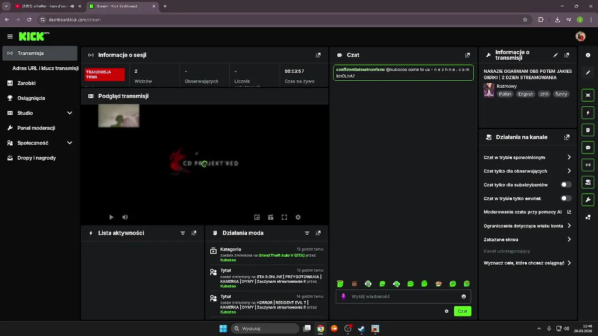Pop out the Lista aktywności panel
Image resolution: width=598 pixels, height=336 pixels.
[194, 233]
